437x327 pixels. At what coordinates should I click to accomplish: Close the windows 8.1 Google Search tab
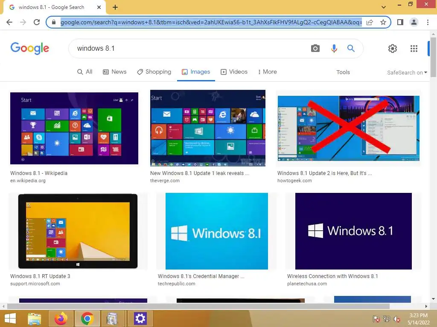click(99, 7)
